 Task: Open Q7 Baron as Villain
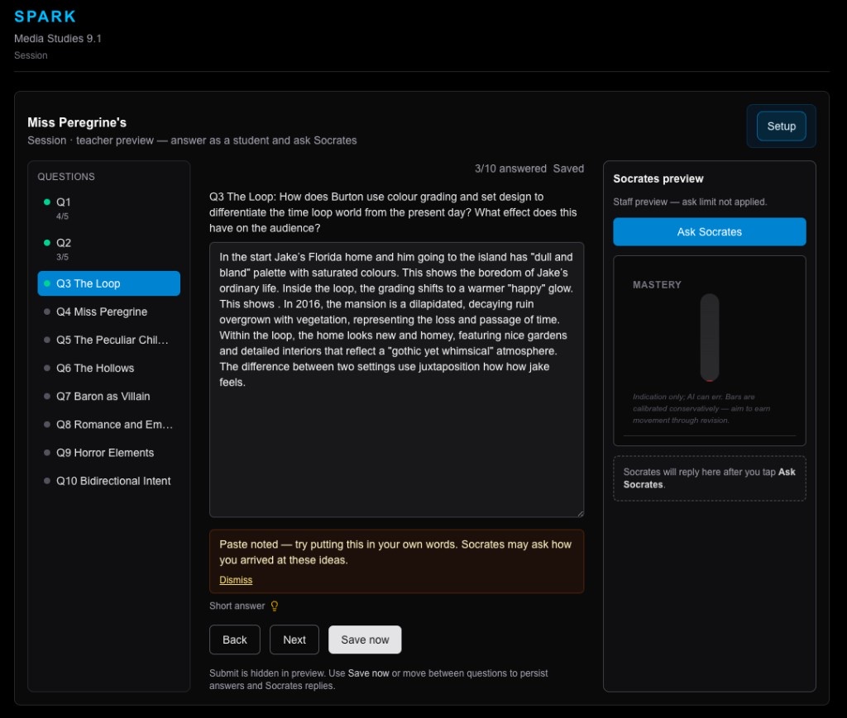(108, 397)
